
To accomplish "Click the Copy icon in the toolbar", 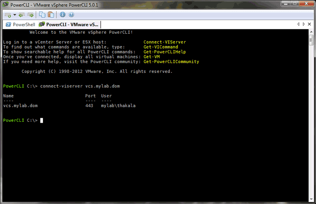I will click(x=42, y=14).
